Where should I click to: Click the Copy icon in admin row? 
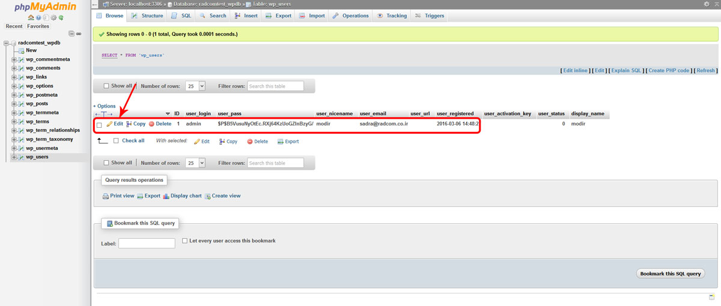pyautogui.click(x=129, y=124)
